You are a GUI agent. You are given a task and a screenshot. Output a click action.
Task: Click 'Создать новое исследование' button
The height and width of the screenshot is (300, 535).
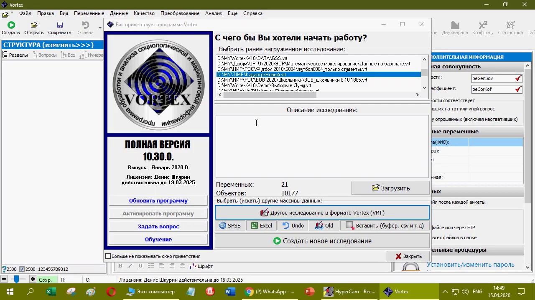pyautogui.click(x=322, y=241)
